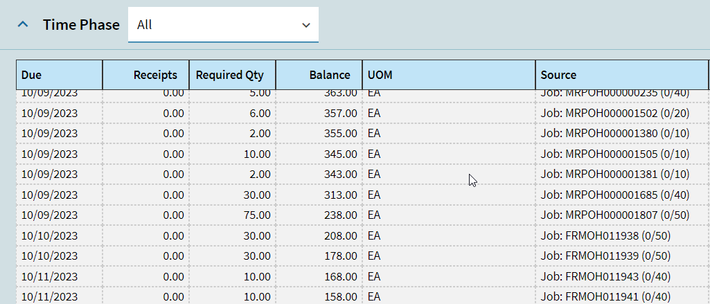Select job FRMOH011939 source cell
Viewport: 710px width, 304px height.
(x=606, y=256)
